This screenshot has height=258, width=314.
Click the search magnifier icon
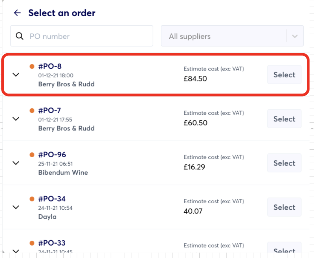click(x=20, y=36)
